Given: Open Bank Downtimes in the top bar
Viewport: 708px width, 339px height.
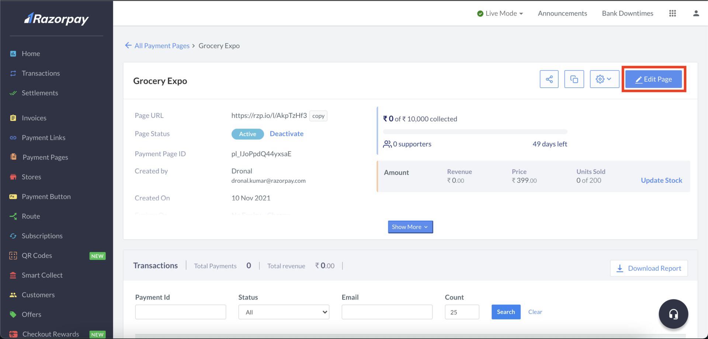Looking at the screenshot, I should (628, 13).
